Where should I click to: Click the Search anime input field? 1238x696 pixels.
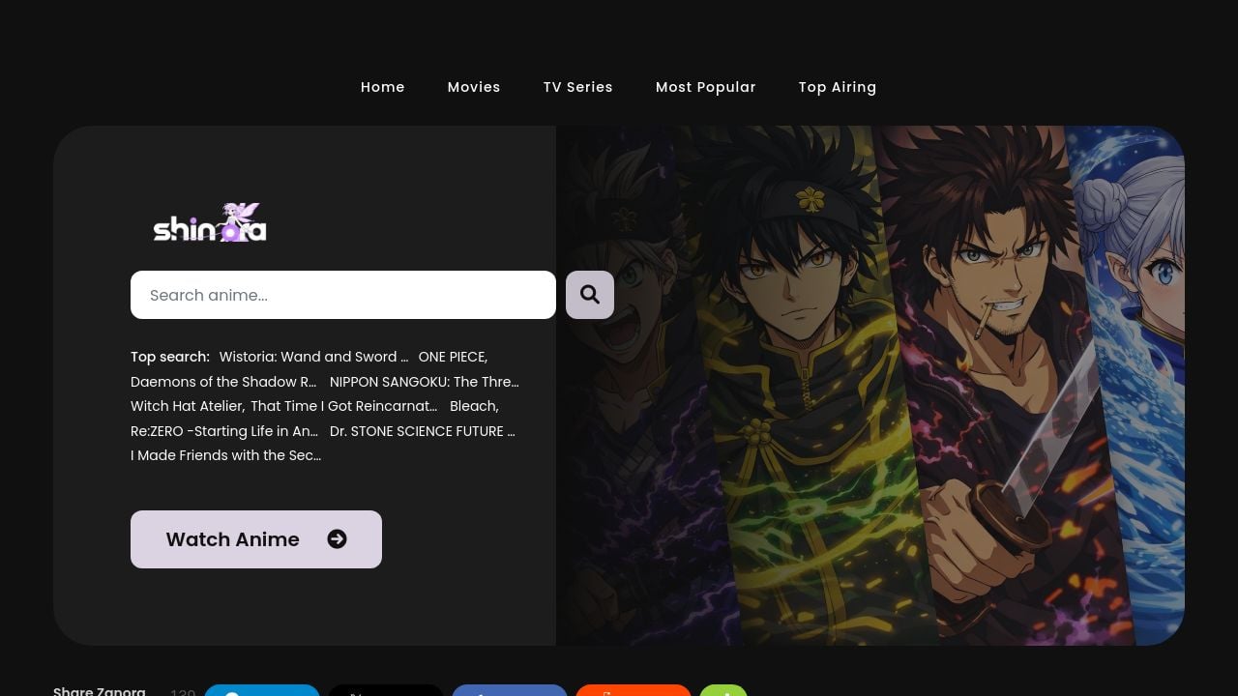[343, 295]
